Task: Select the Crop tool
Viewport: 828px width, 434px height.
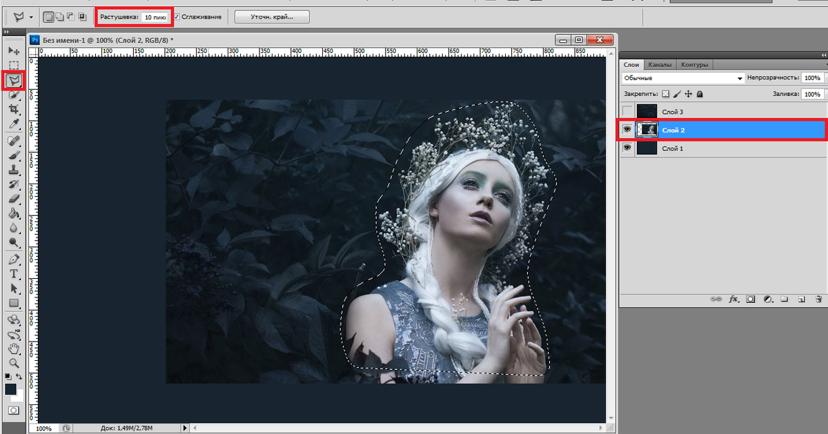Action: click(x=14, y=109)
